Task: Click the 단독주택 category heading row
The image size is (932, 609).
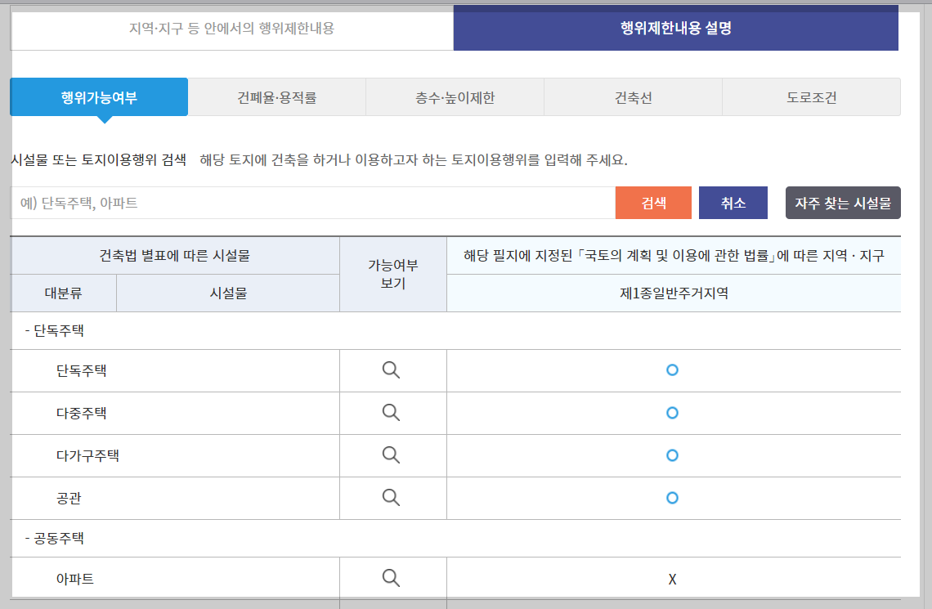Action: (x=455, y=330)
